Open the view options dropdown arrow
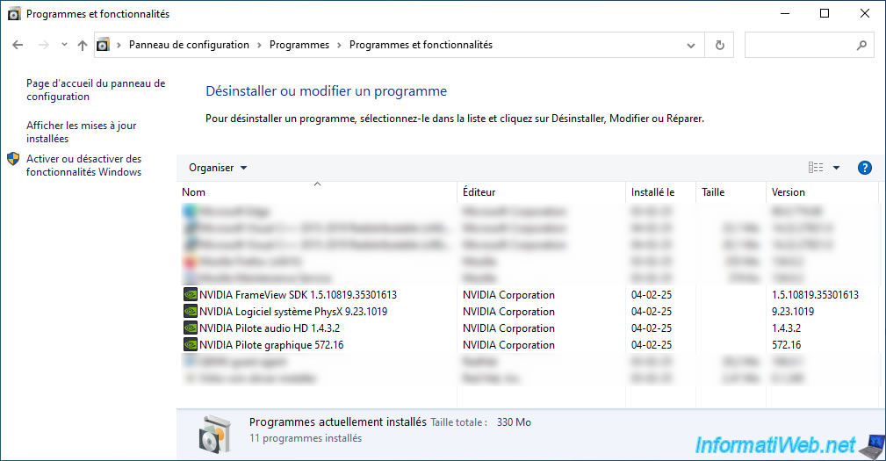This screenshot has width=886, height=461. pos(836,168)
